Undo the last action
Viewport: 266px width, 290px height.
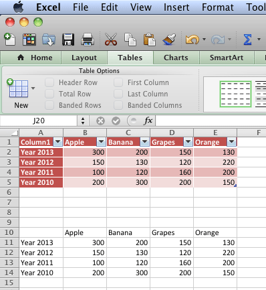point(192,40)
